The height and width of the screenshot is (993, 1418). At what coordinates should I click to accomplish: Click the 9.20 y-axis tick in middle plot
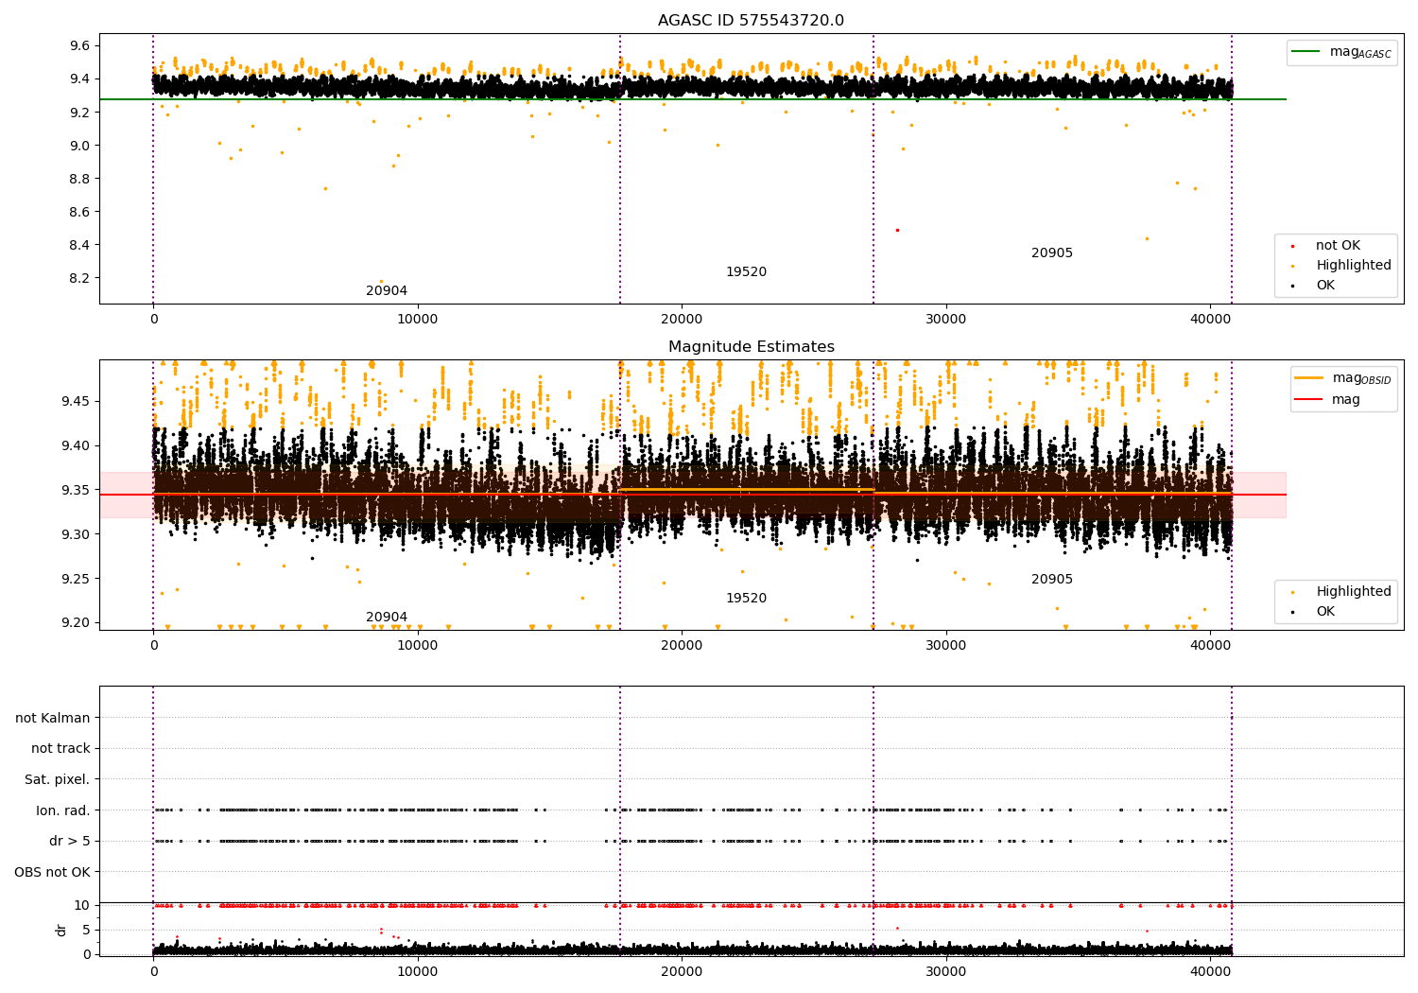[77, 623]
